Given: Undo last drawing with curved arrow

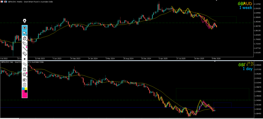Looking at the screenshot, I should pyautogui.click(x=25, y=64).
